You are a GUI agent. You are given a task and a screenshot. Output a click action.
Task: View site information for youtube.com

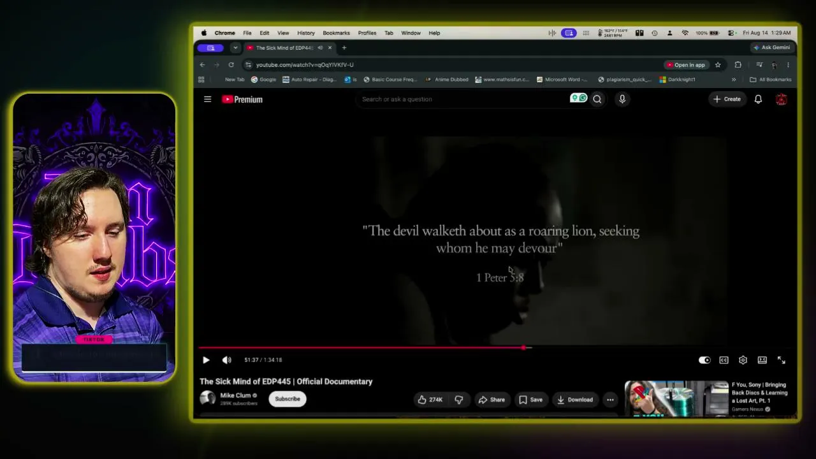pos(249,65)
